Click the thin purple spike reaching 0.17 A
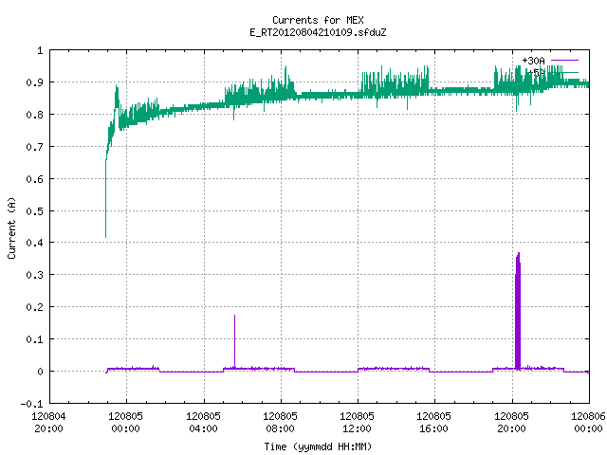607x455 pixels. (234, 340)
